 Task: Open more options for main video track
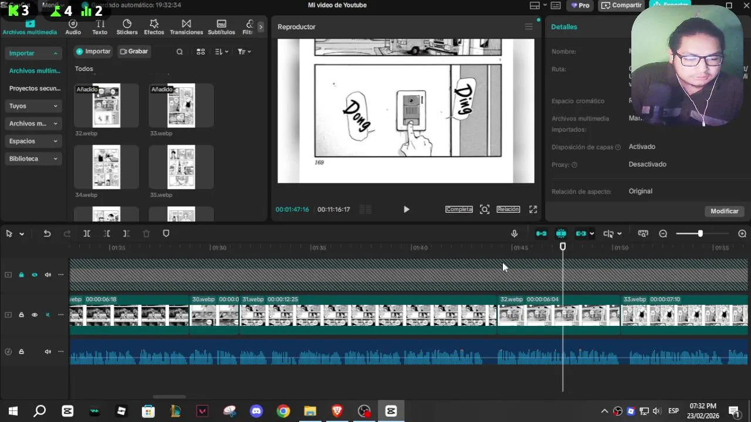pyautogui.click(x=60, y=315)
